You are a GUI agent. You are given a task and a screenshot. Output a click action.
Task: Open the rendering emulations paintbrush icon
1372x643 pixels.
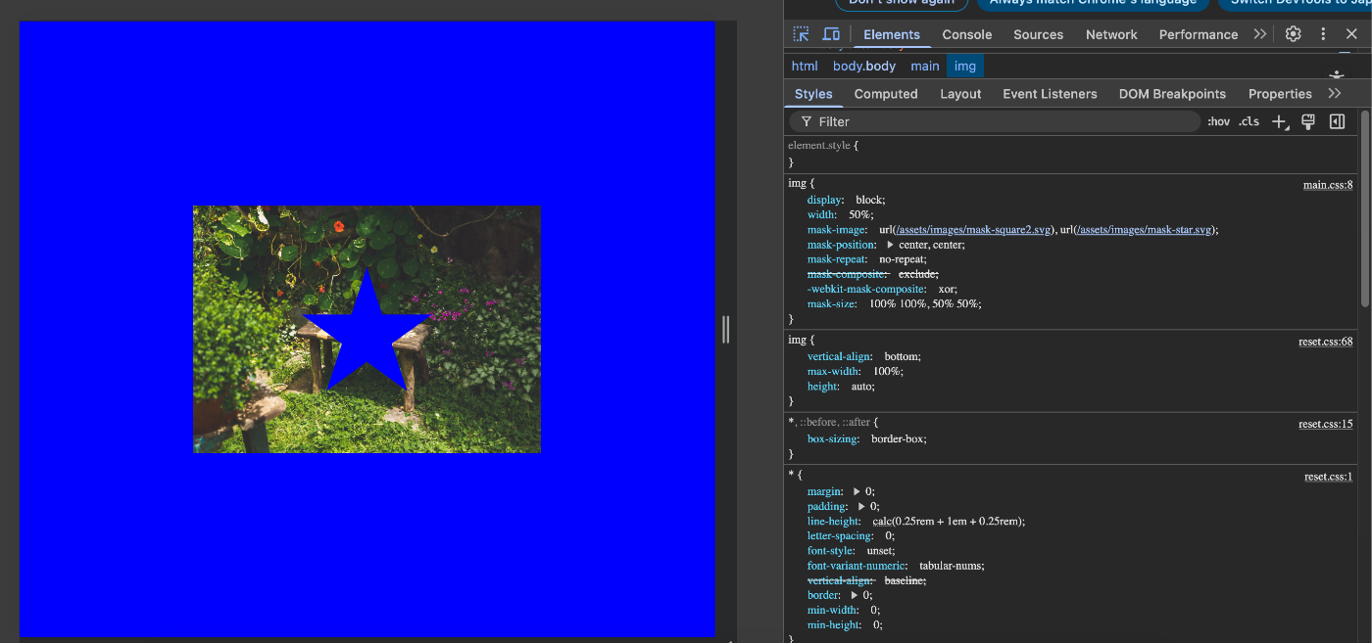click(x=1307, y=121)
